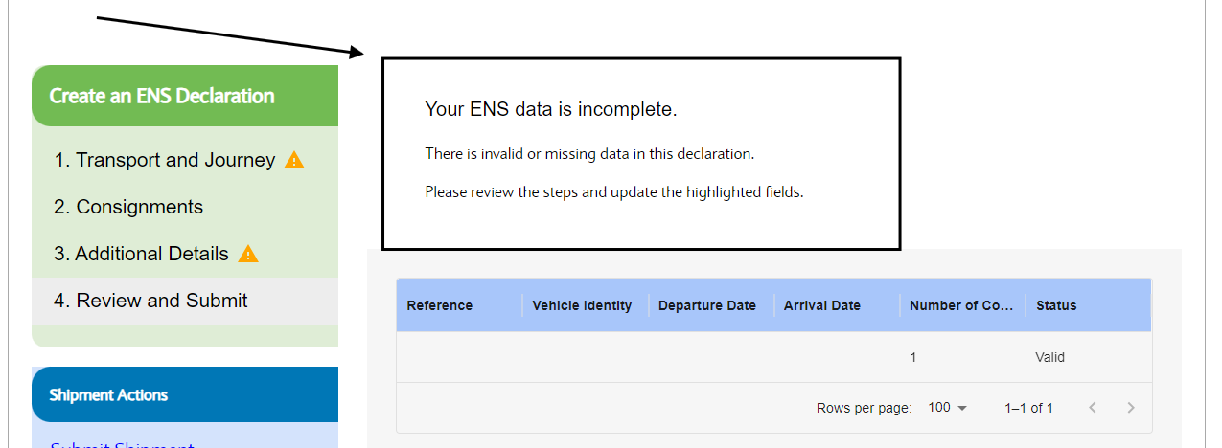Viewport: 1222px width, 448px height.
Task: Click the Number of Consignments column header
Action: [961, 305]
